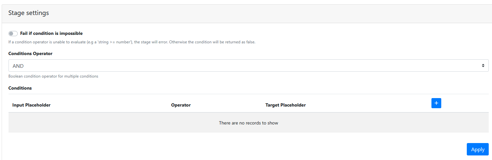
Task: Click the Conditions section label
Action: pos(20,88)
